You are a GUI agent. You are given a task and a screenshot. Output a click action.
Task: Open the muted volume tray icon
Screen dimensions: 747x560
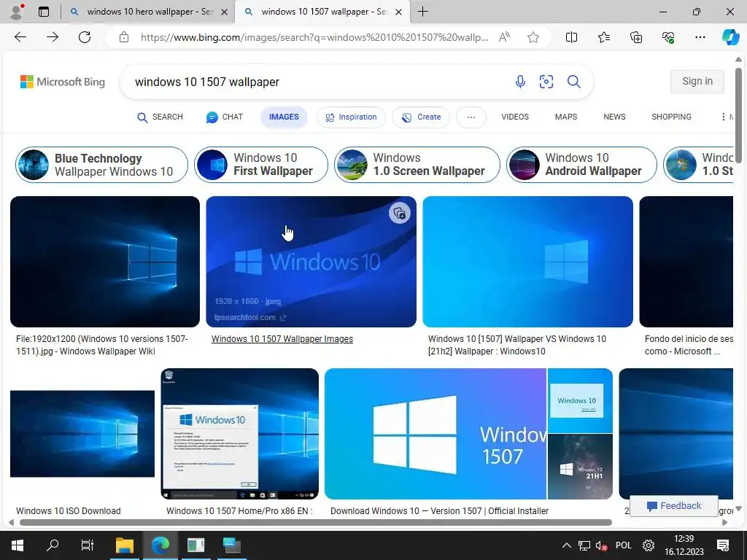(x=601, y=545)
